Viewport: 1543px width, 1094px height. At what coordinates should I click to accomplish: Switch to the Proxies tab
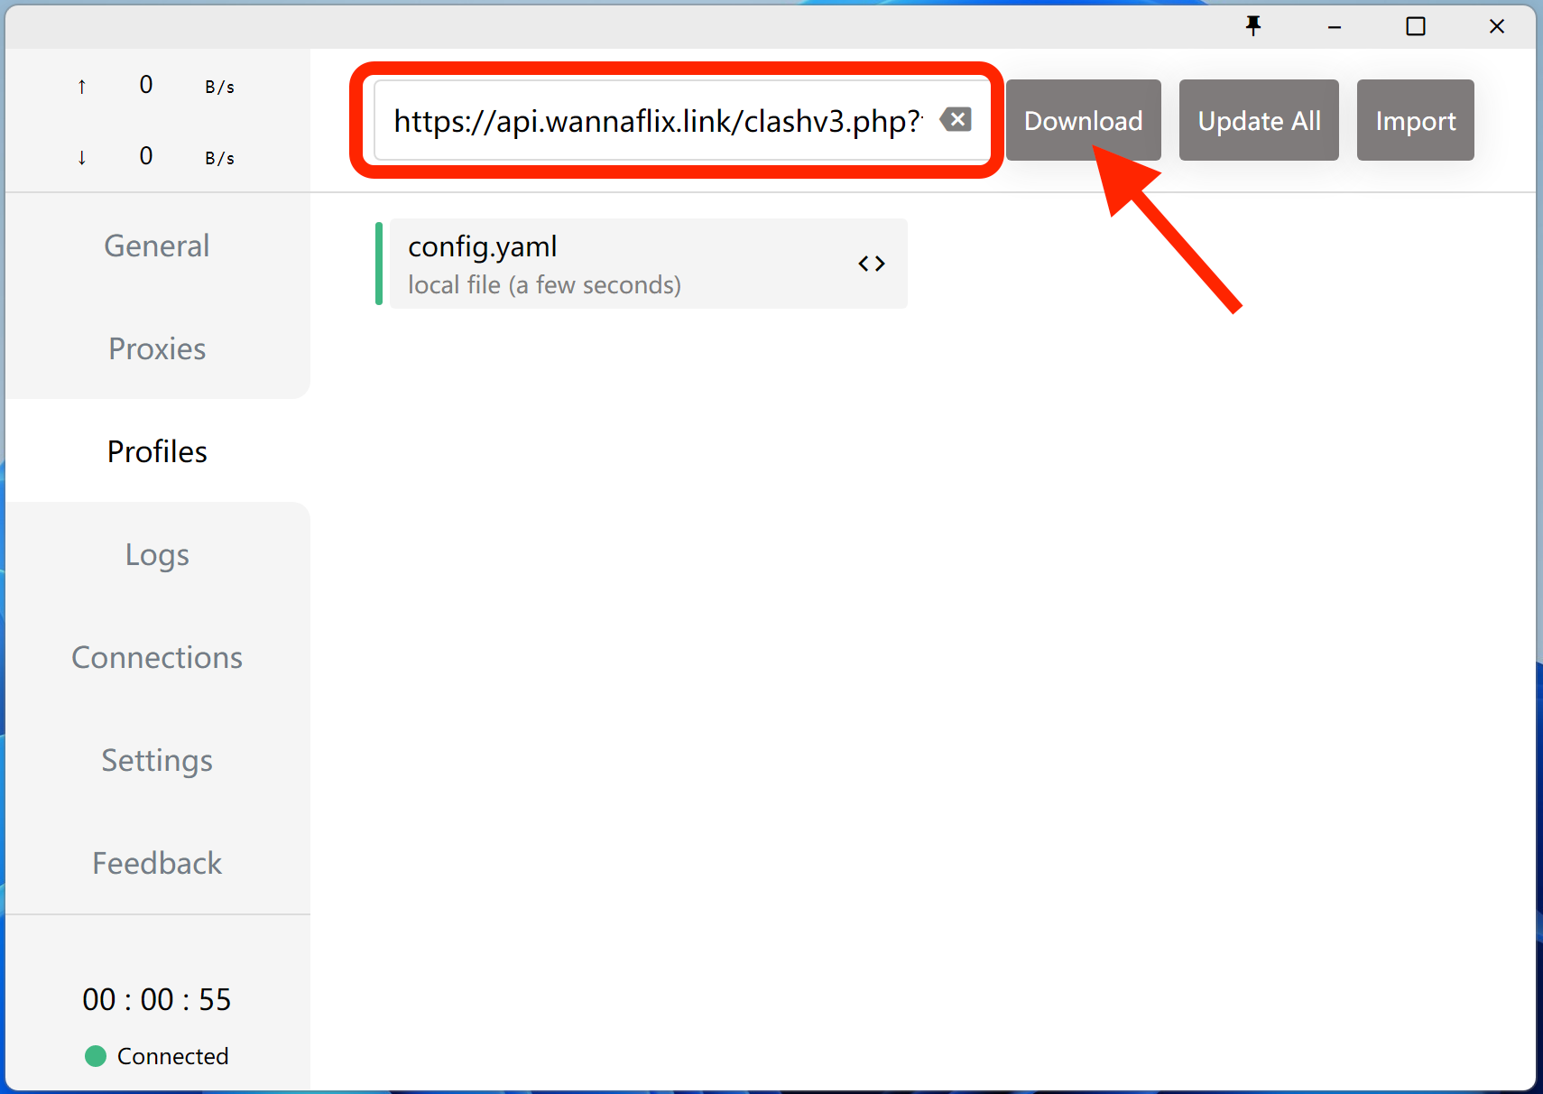tap(157, 348)
